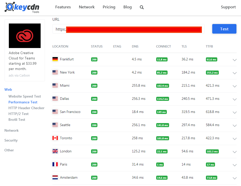The width and height of the screenshot is (241, 186).
Task: Go to the Pricing page
Action: click(109, 7)
